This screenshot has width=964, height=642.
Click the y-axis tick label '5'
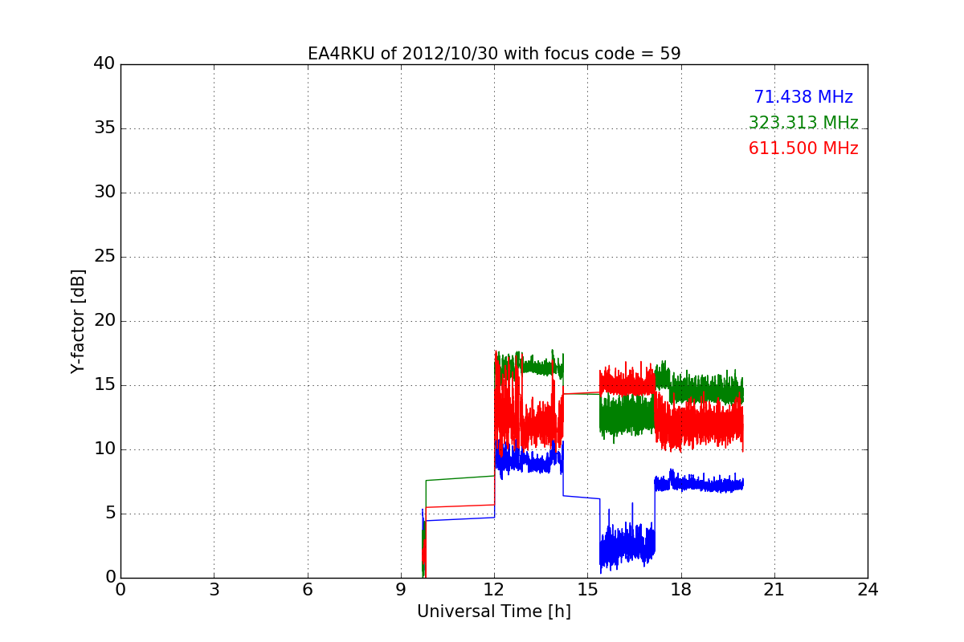click(x=110, y=514)
